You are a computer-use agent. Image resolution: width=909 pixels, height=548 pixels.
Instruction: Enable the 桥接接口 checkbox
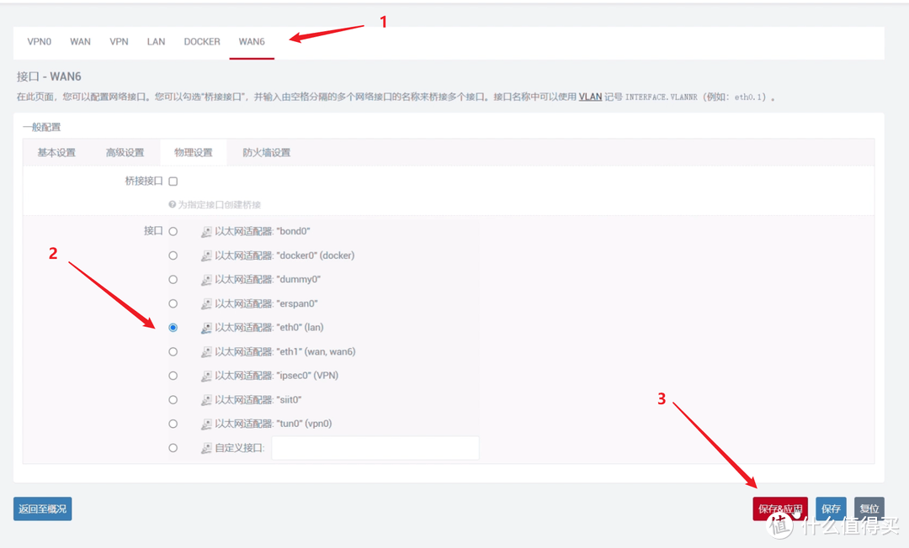click(173, 181)
